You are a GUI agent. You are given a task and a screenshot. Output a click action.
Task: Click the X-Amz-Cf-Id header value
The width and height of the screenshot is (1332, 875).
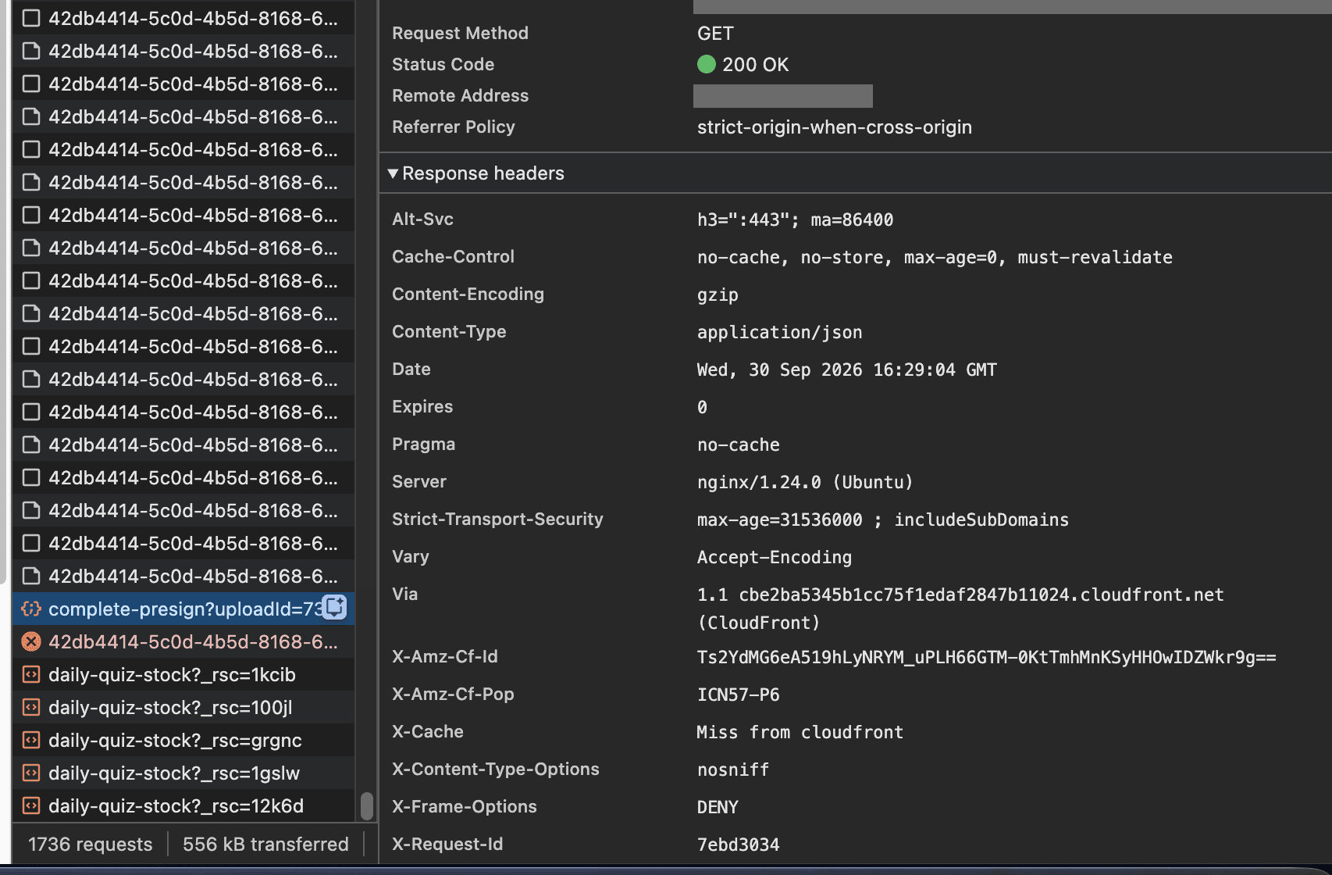[x=986, y=657]
